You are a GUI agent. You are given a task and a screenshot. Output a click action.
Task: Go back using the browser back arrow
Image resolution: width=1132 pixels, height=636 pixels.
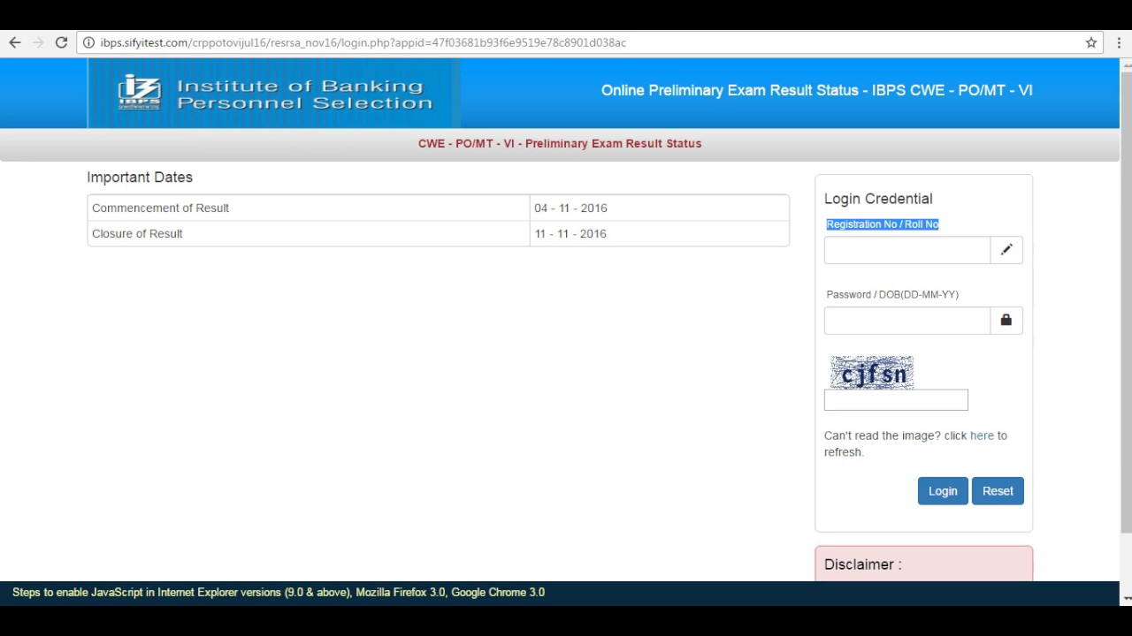pos(14,42)
